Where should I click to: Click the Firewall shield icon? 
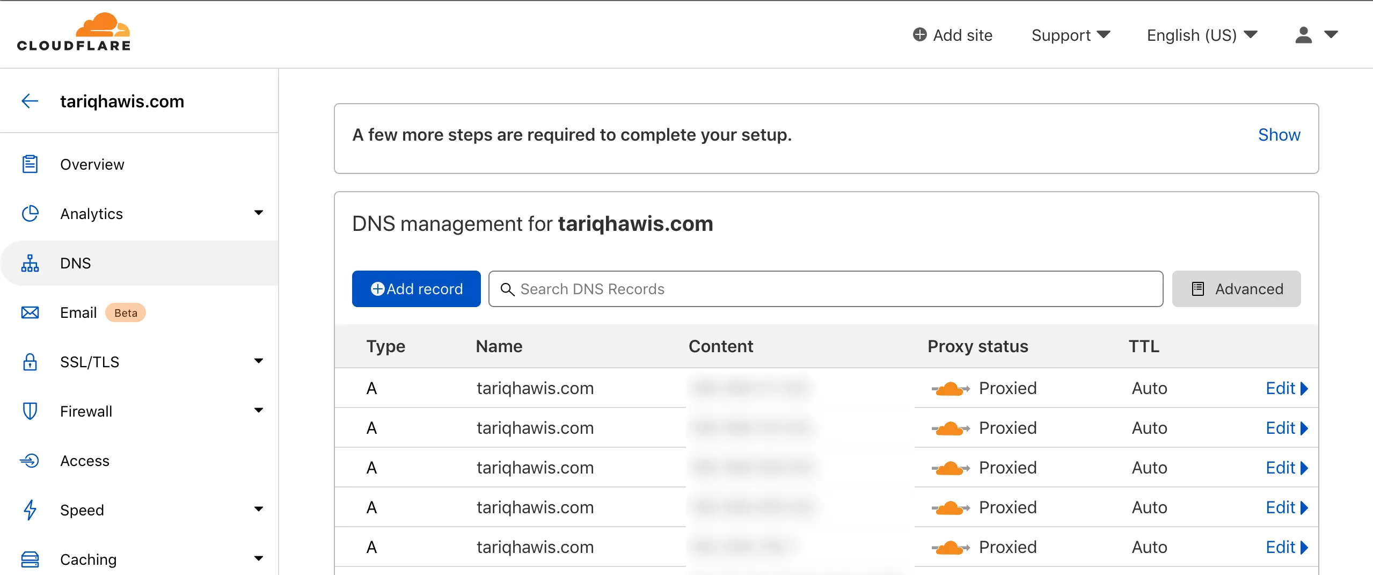30,411
